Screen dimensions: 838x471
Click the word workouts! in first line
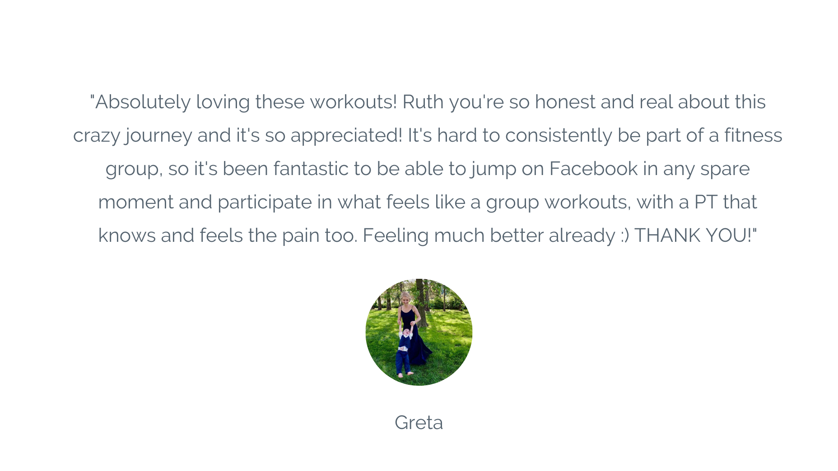point(354,102)
